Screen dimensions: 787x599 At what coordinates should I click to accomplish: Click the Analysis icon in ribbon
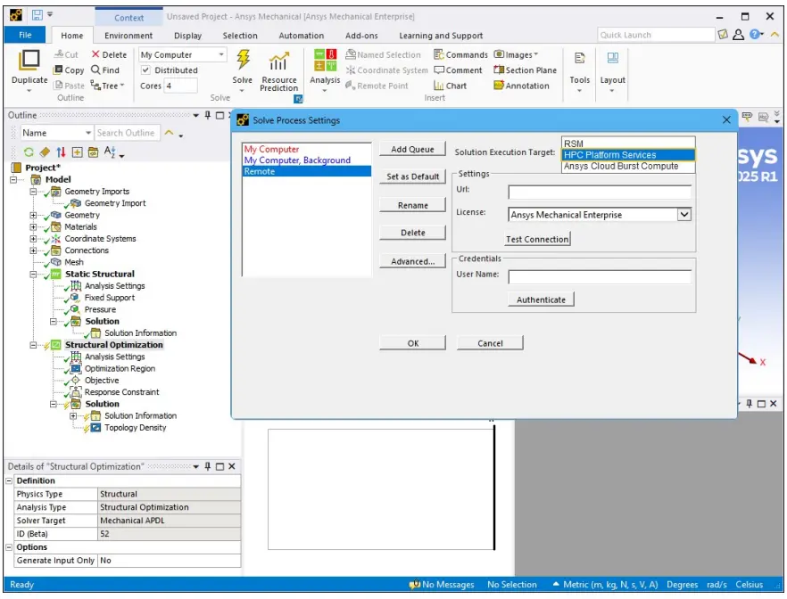tap(325, 60)
